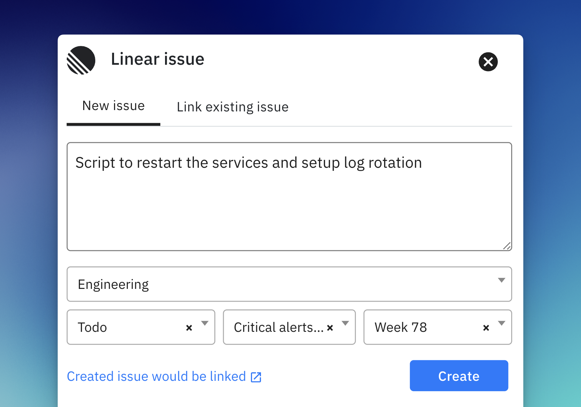Click the Engineering dropdown arrow

click(x=501, y=280)
